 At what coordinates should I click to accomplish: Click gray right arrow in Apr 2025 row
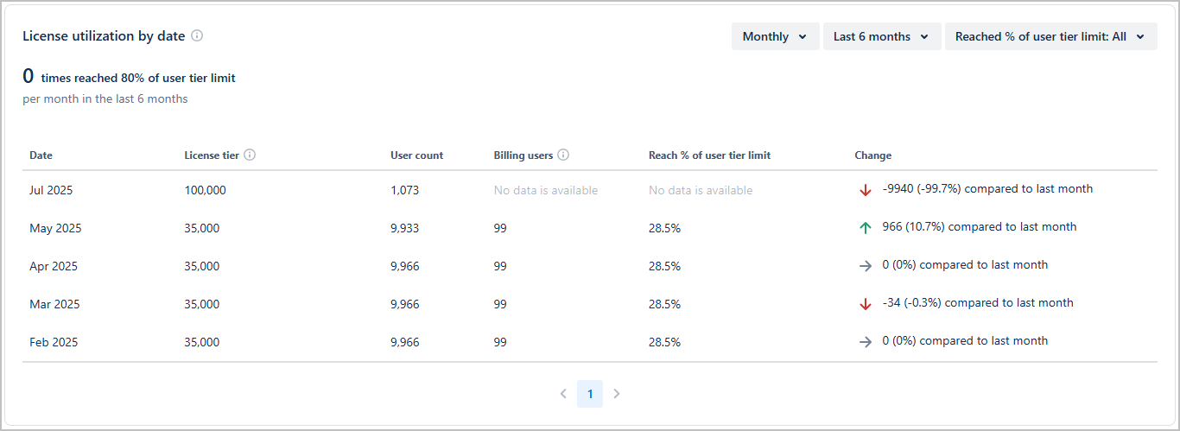(x=866, y=266)
